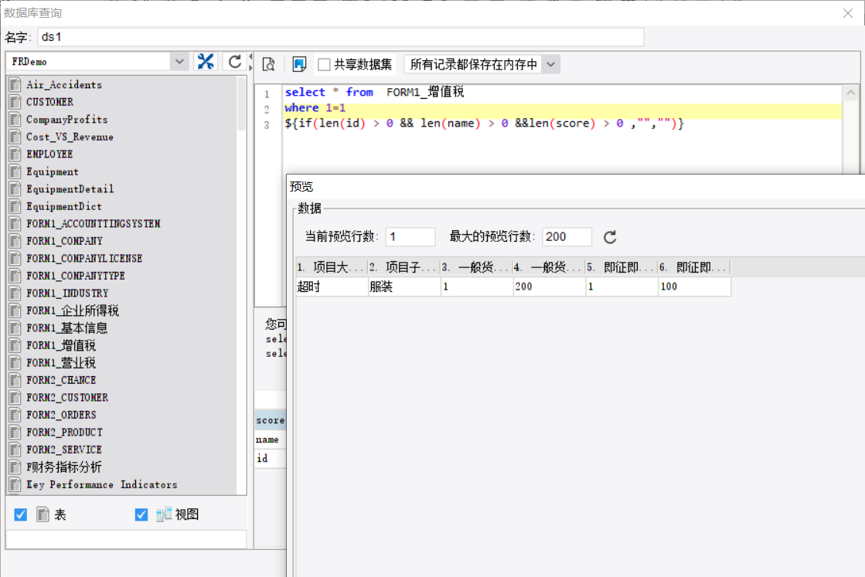Click the 项目大 column header in preview
This screenshot has height=577, width=865.
click(331, 267)
